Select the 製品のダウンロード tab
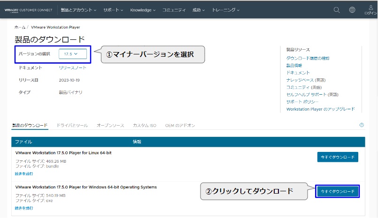This screenshot has height=218, width=378. 30,125
